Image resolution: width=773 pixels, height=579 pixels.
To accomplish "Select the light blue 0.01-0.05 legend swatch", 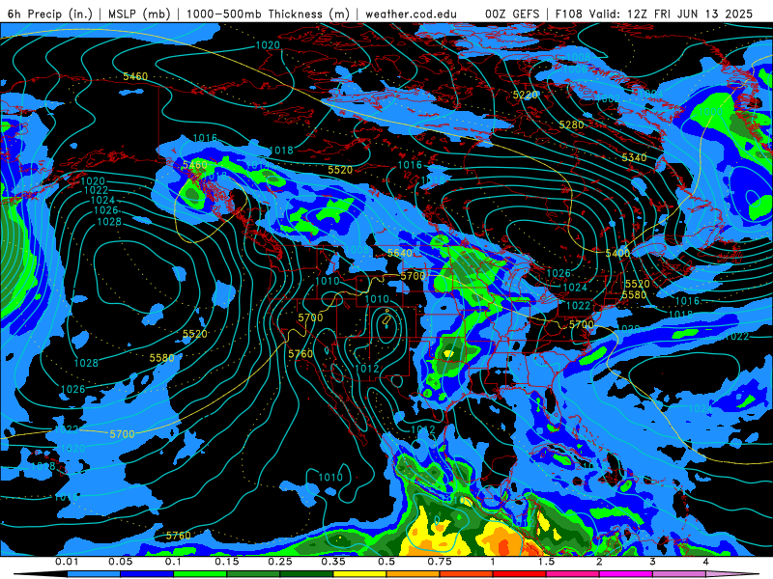I will pyautogui.click(x=94, y=574).
